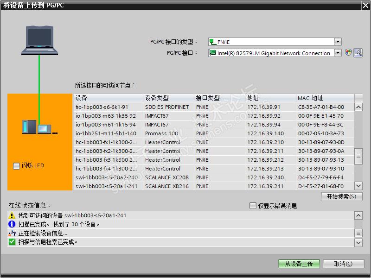Click status list scrollbar down arrow
The image size is (371, 278).
coord(358,242)
